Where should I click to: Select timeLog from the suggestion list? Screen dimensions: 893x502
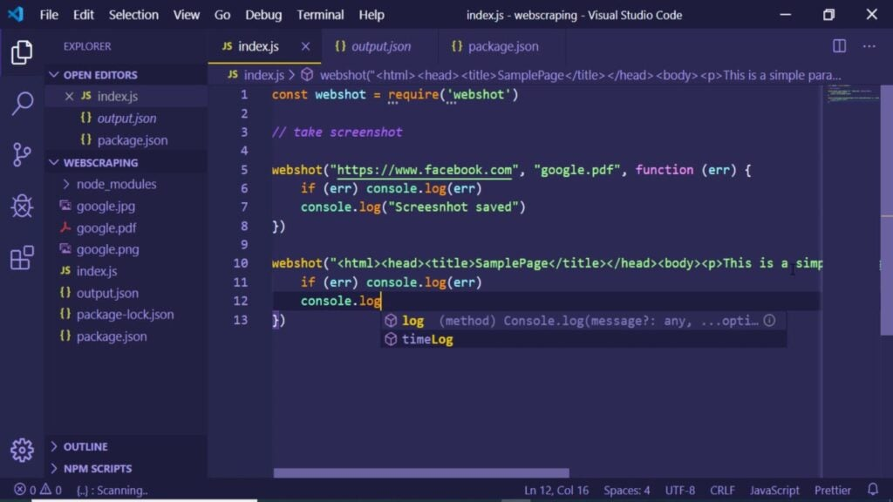427,340
